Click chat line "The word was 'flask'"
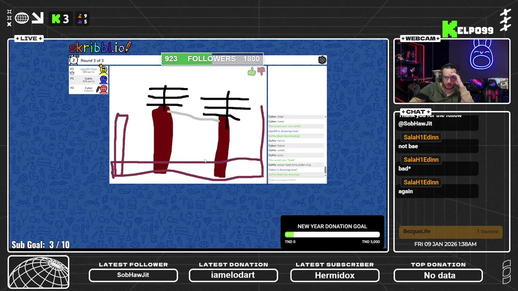Viewport: 518px width, 291px height. [x=282, y=160]
